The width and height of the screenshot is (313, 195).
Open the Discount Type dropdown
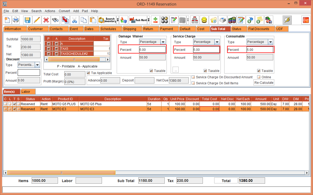pyautogui.click(x=37, y=65)
